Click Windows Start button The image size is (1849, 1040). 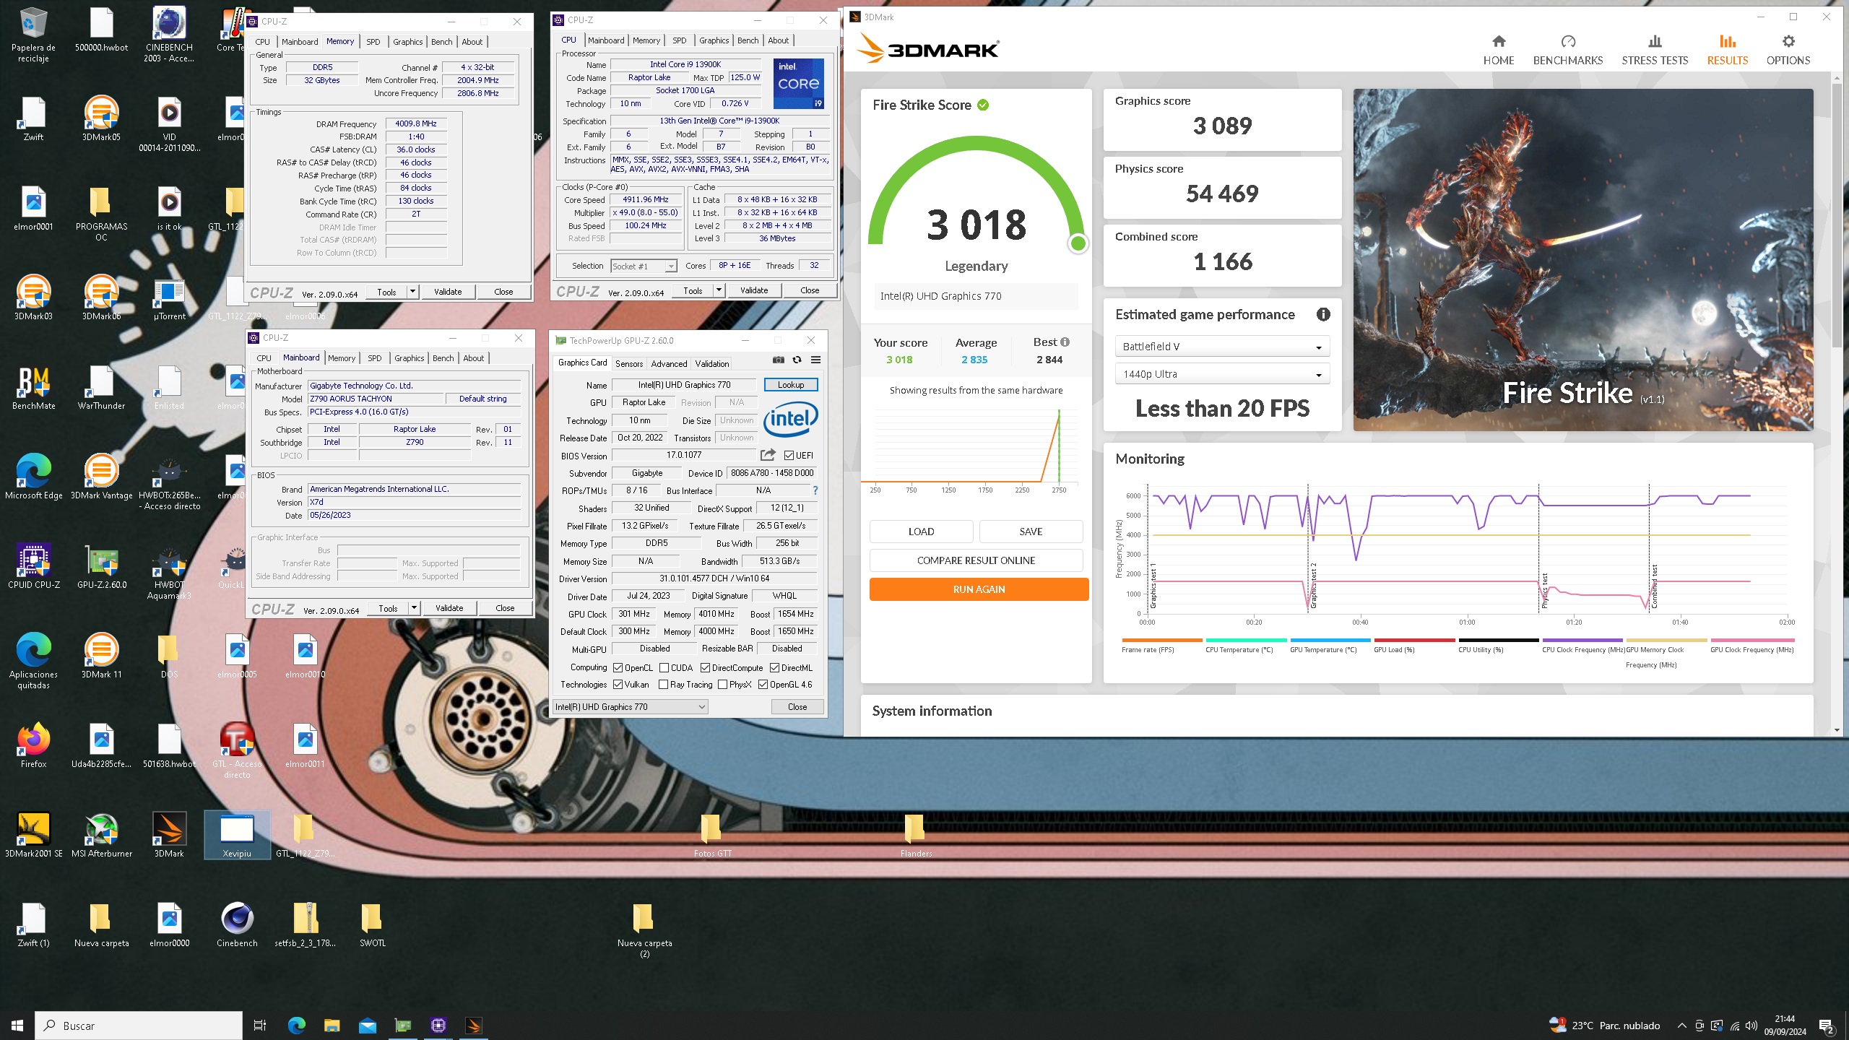coord(17,1025)
